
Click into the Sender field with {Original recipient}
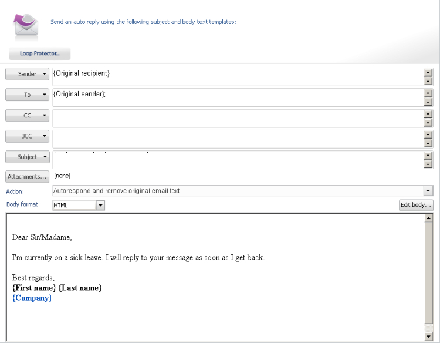tap(238, 77)
